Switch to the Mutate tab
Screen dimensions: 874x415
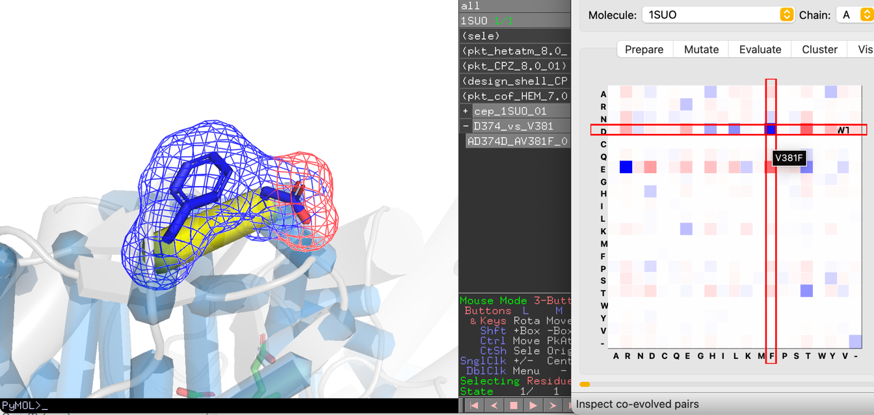[x=701, y=49]
